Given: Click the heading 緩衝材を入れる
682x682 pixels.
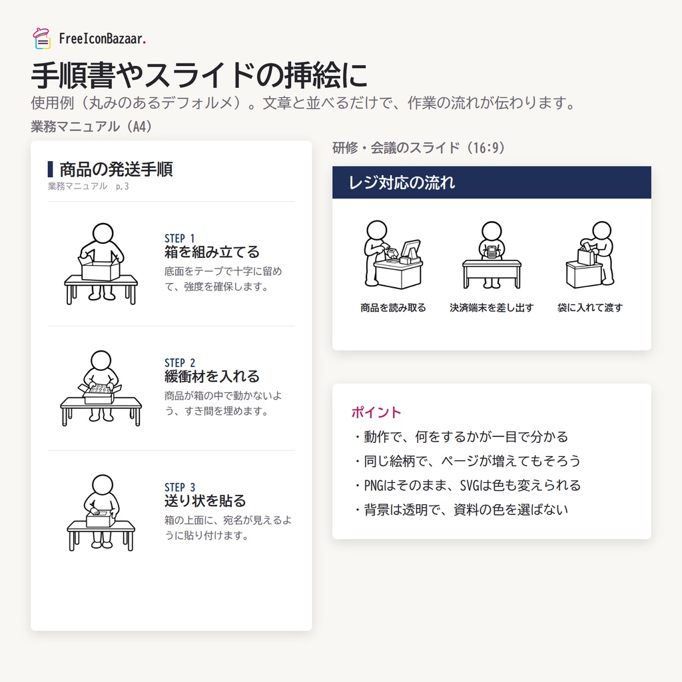Looking at the screenshot, I should point(212,377).
